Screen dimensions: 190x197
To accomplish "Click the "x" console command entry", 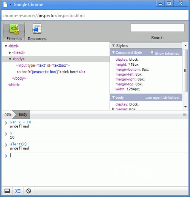I will pyautogui.click(x=11, y=133).
